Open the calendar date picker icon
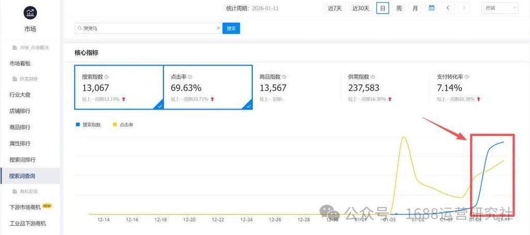Viewport: 530px width, 235px height. 431,8
